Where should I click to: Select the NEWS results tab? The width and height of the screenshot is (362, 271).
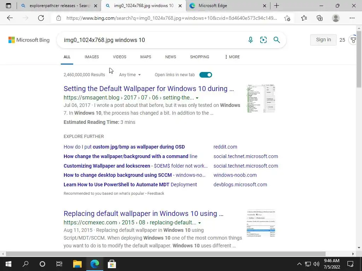[171, 57]
